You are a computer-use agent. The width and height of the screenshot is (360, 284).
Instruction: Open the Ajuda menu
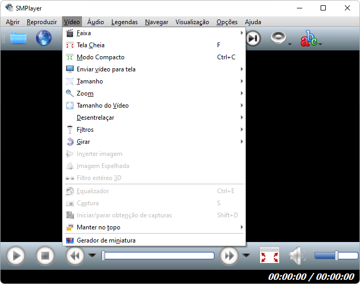coord(253,22)
